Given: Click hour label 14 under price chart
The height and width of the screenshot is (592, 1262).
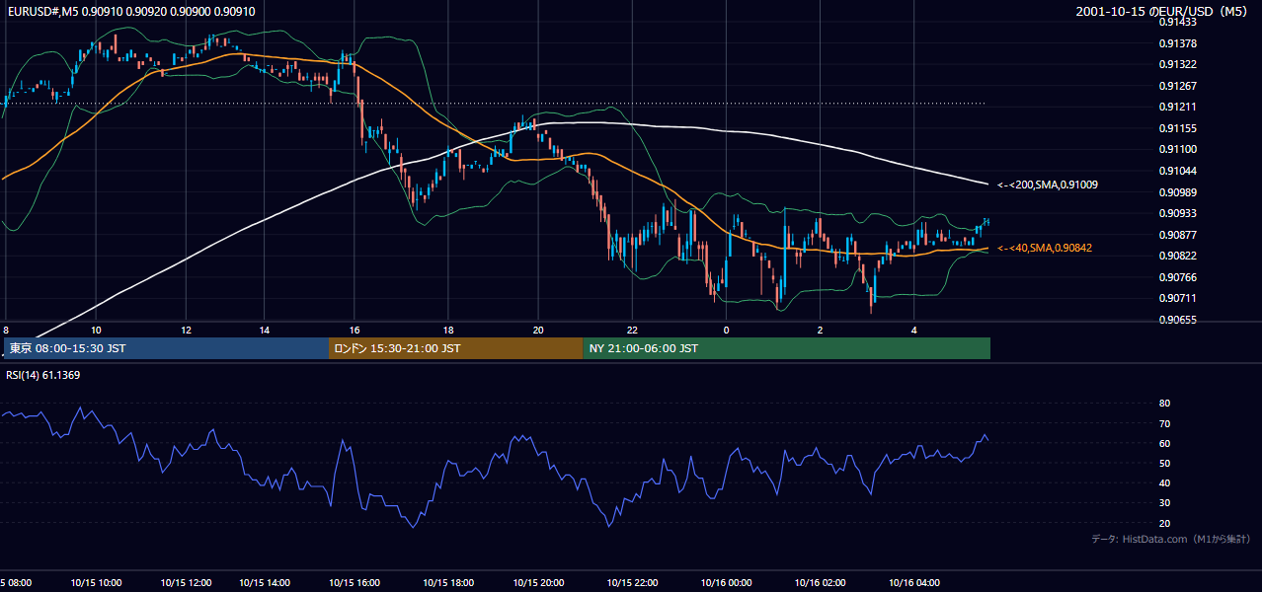Looking at the screenshot, I should (x=265, y=330).
